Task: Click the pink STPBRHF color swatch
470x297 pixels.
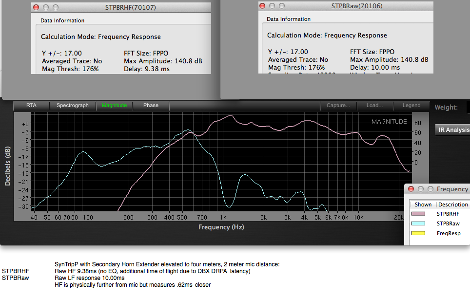Action: tap(418, 214)
